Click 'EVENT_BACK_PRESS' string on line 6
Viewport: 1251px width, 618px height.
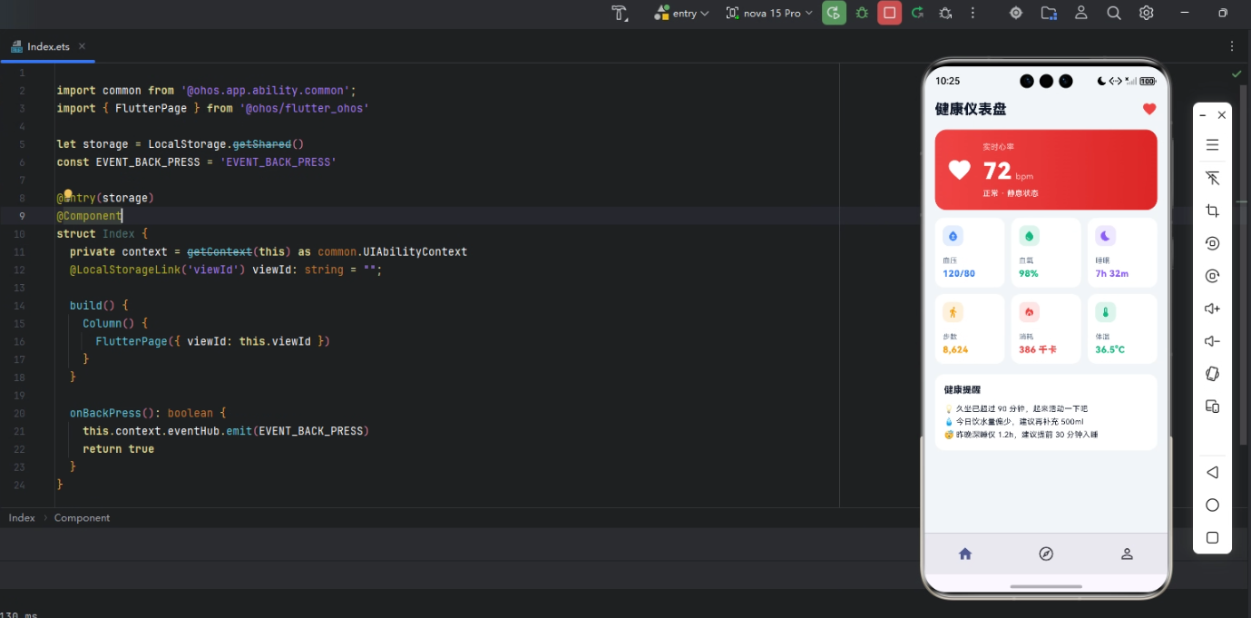(x=279, y=162)
